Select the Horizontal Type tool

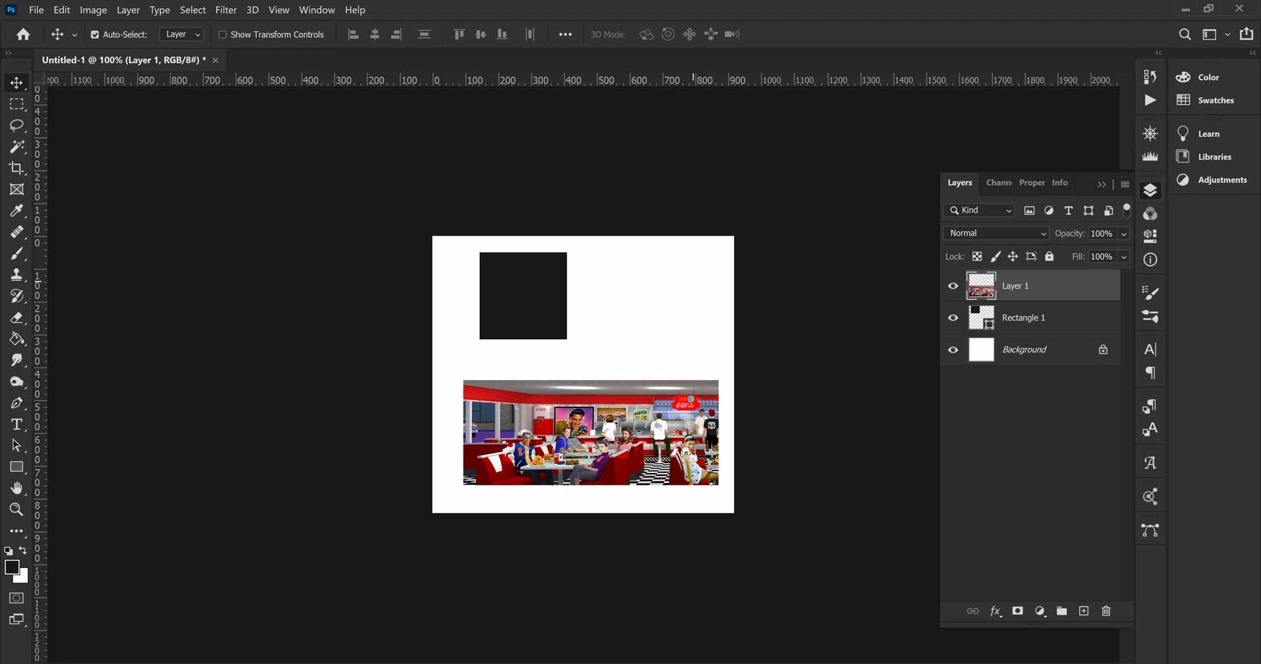pyautogui.click(x=17, y=424)
